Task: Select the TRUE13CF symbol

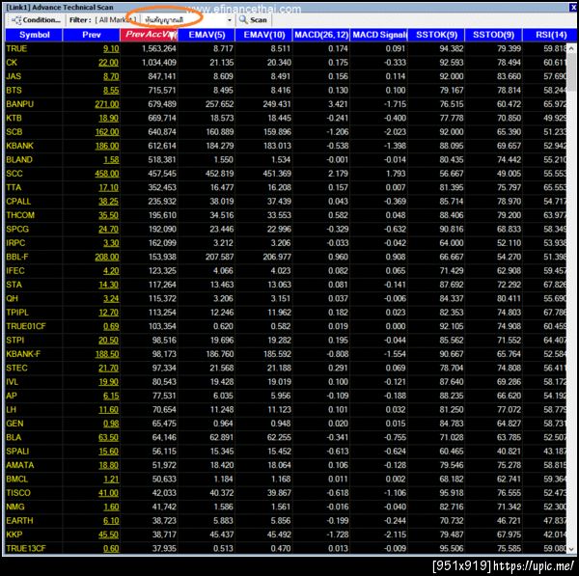Action: click(x=26, y=549)
